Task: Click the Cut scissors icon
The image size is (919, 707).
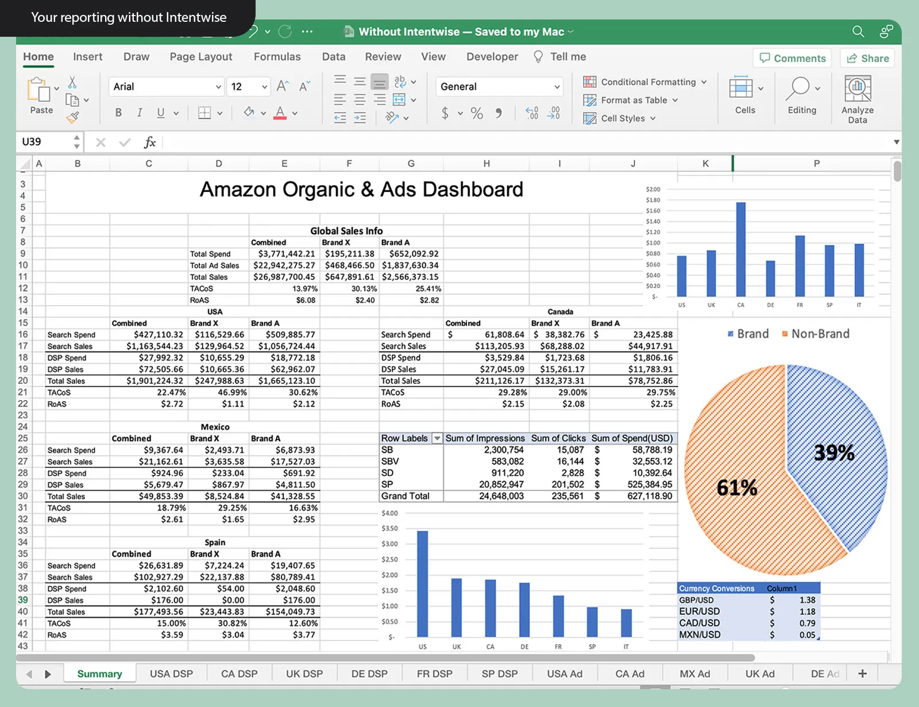Action: click(x=72, y=82)
